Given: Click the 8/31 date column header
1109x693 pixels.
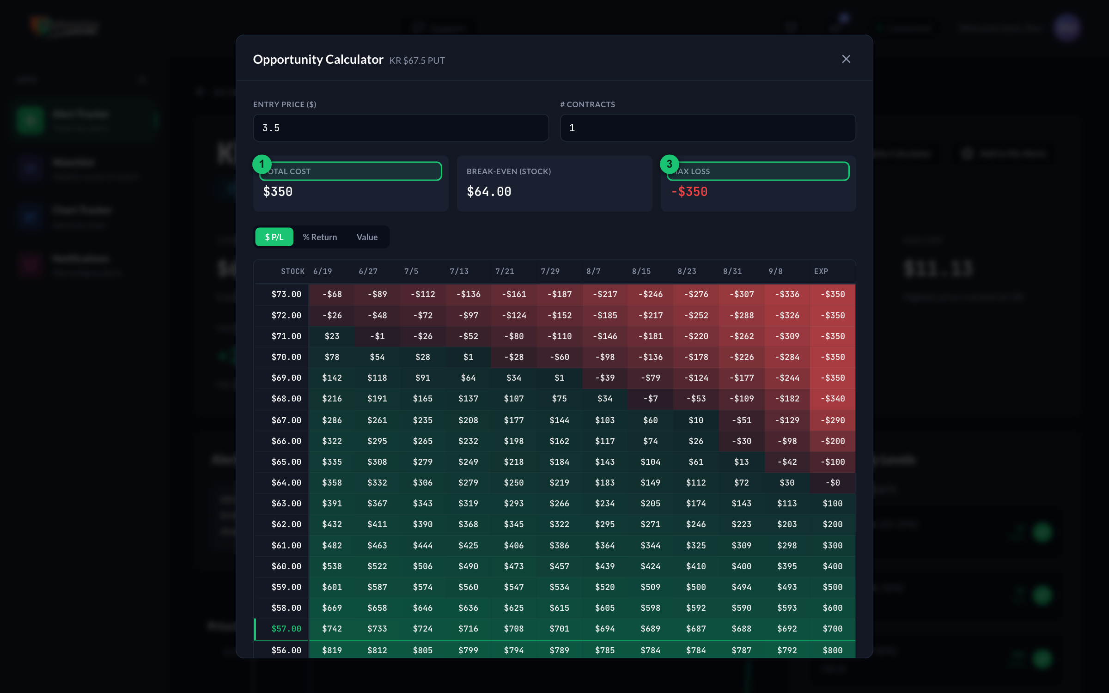Looking at the screenshot, I should coord(732,271).
